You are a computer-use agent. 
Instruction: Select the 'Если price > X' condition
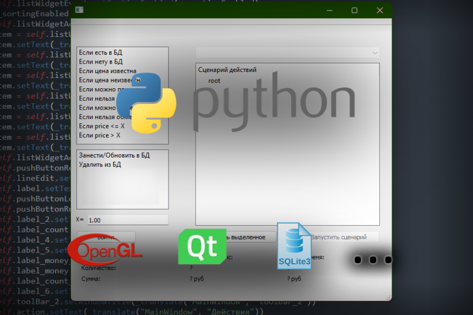pos(99,134)
